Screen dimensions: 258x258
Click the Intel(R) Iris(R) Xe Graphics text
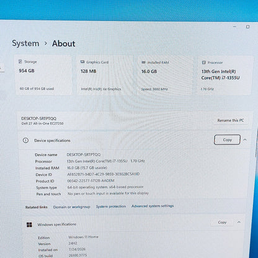(101, 89)
